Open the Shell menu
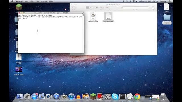This screenshot has height=102, width=182. click(26, 1)
